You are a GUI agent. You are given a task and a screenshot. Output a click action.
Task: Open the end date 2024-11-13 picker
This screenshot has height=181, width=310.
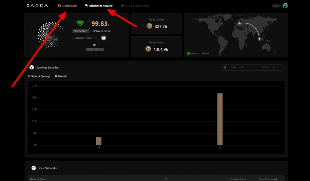pos(267,68)
